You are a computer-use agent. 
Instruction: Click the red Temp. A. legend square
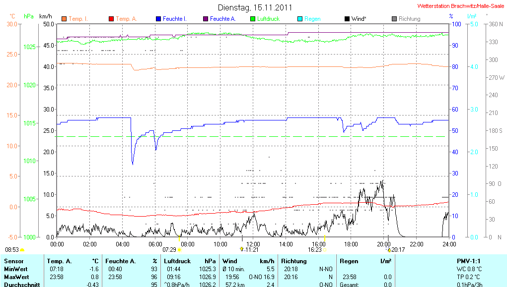tap(111, 19)
